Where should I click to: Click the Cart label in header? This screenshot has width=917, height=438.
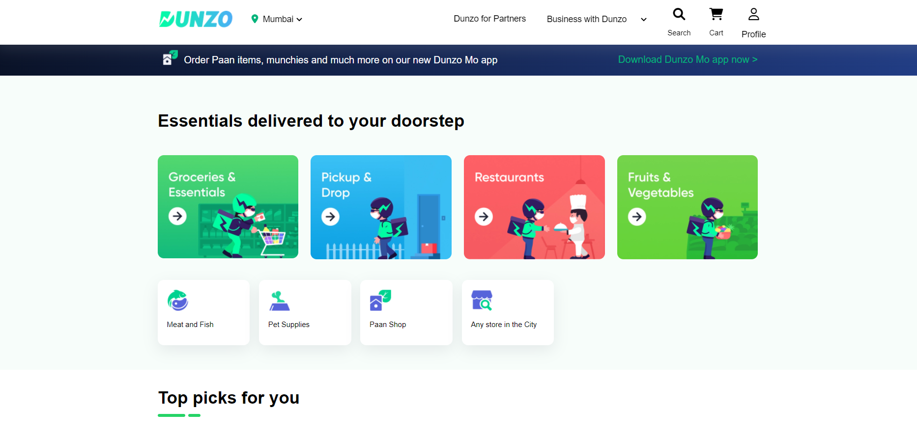pos(716,33)
